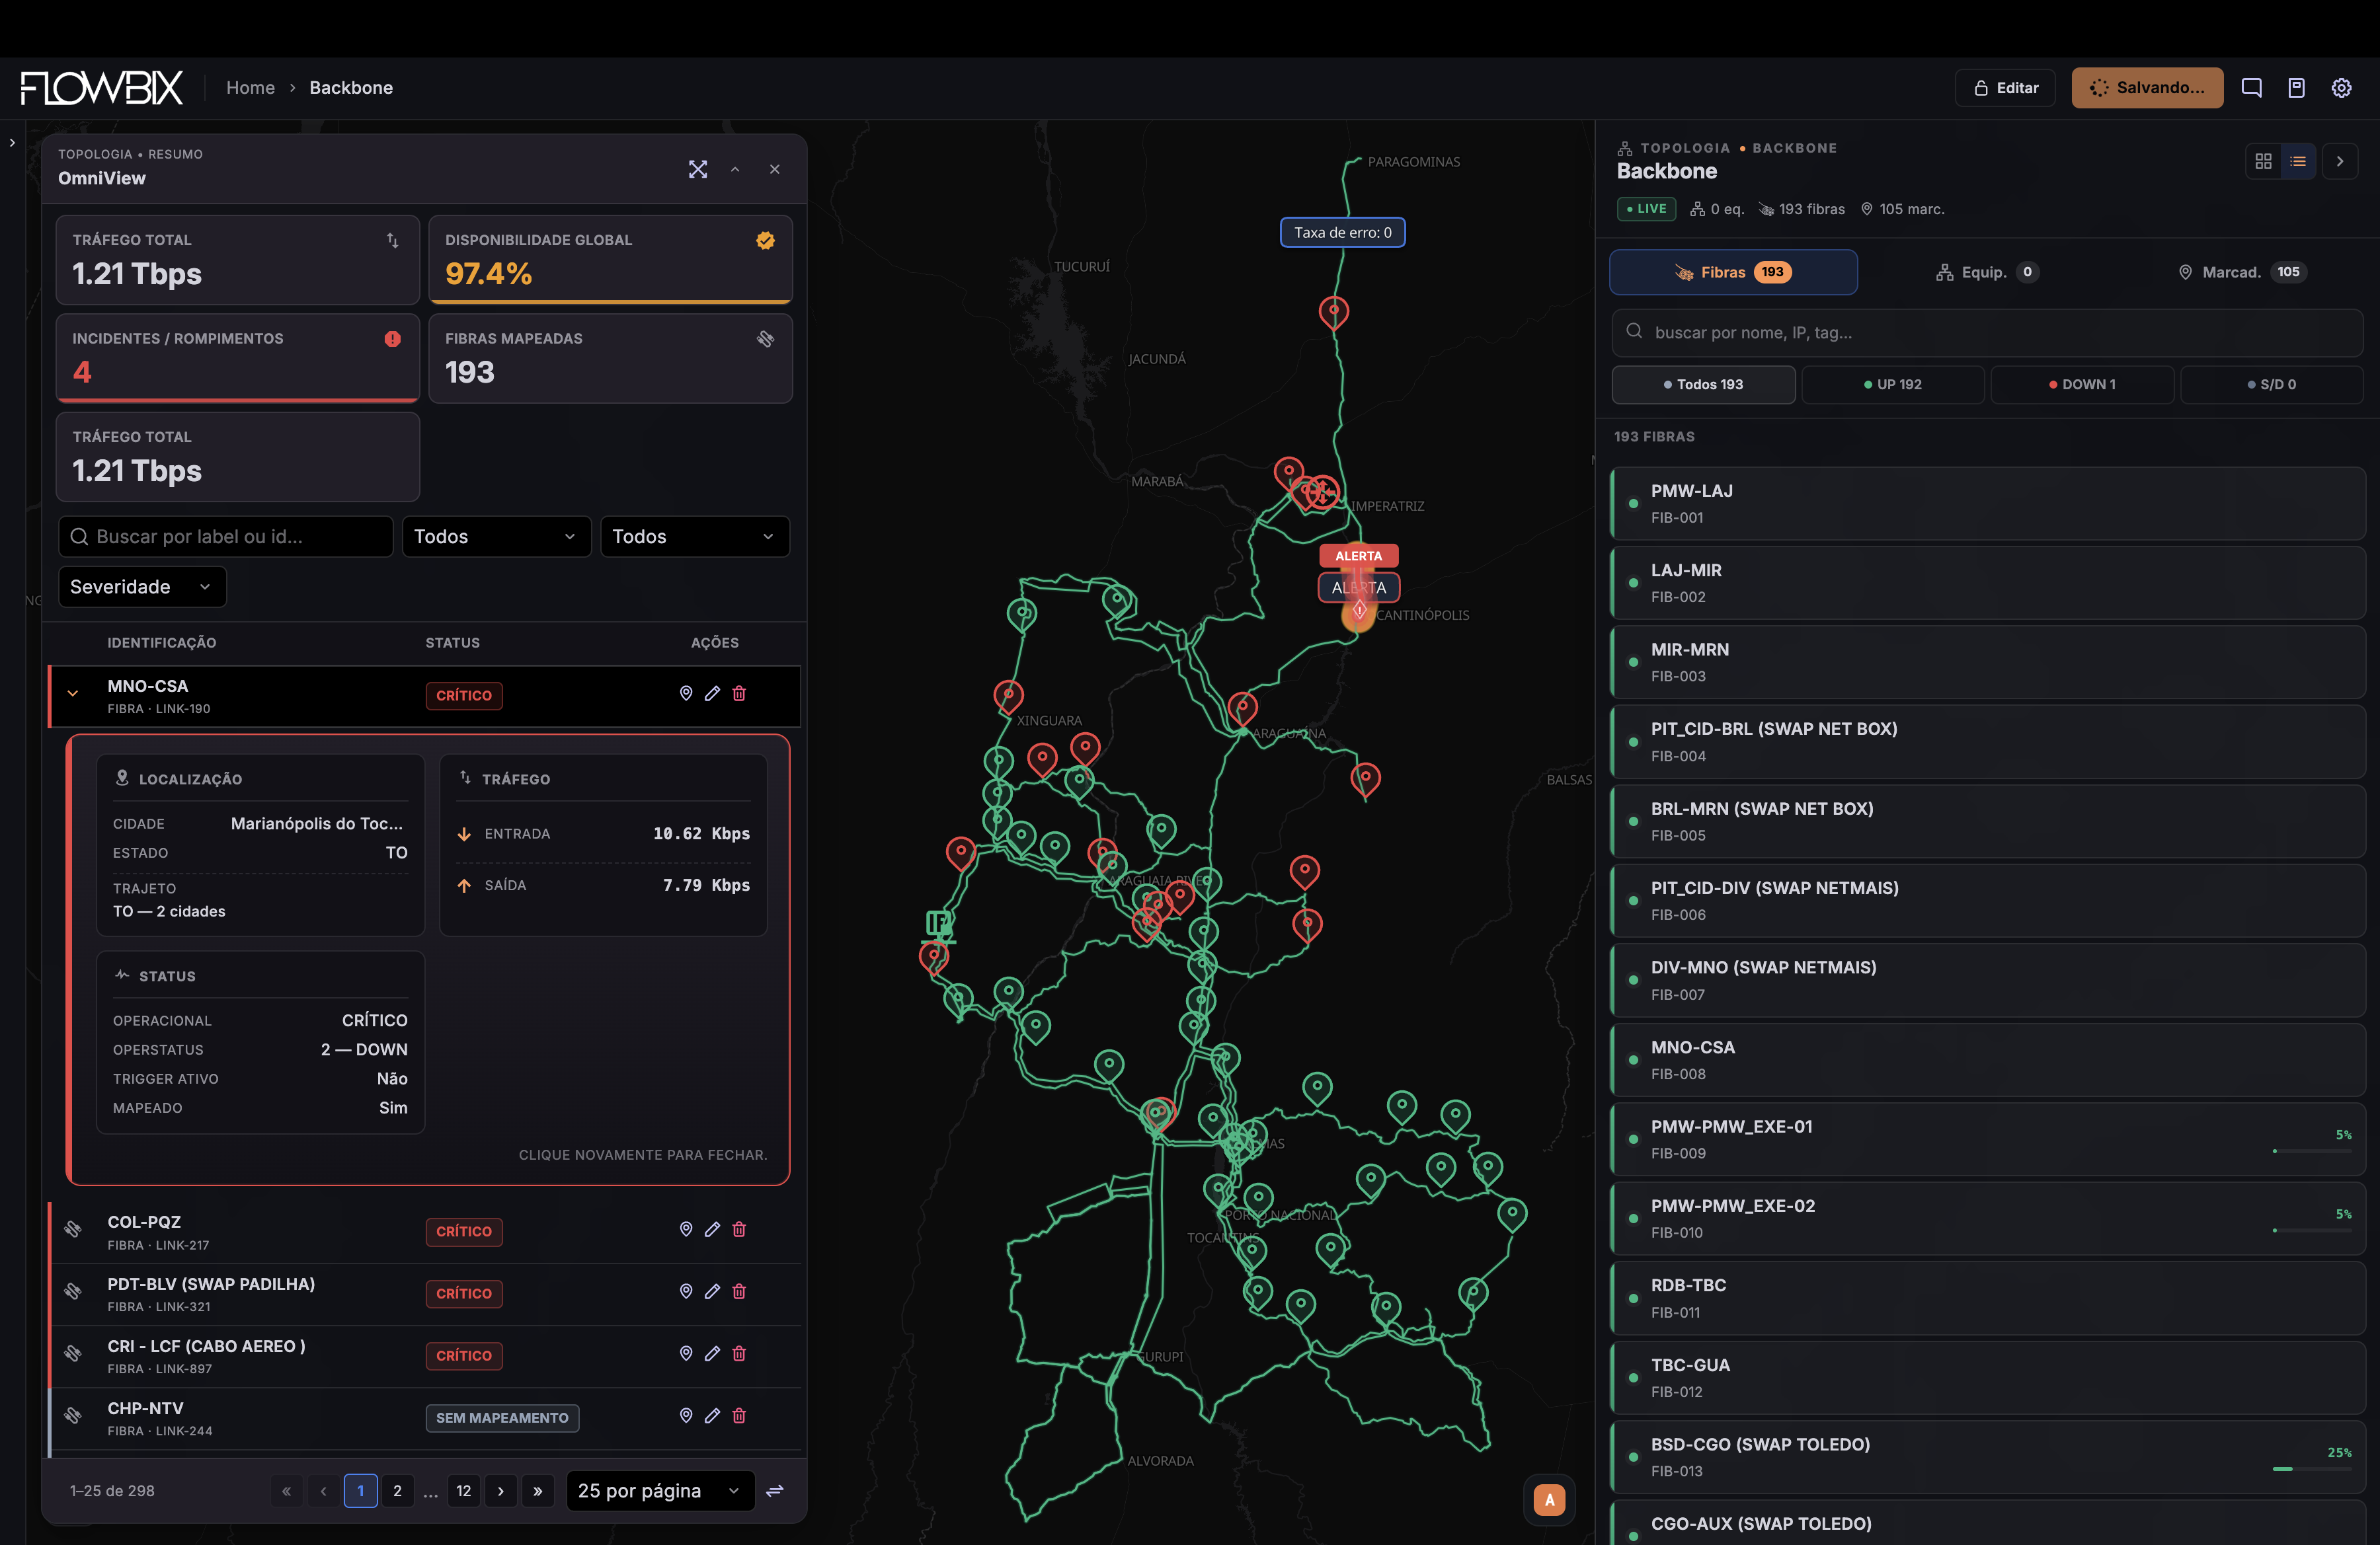Filter fibers by DOWN 1

2082,385
